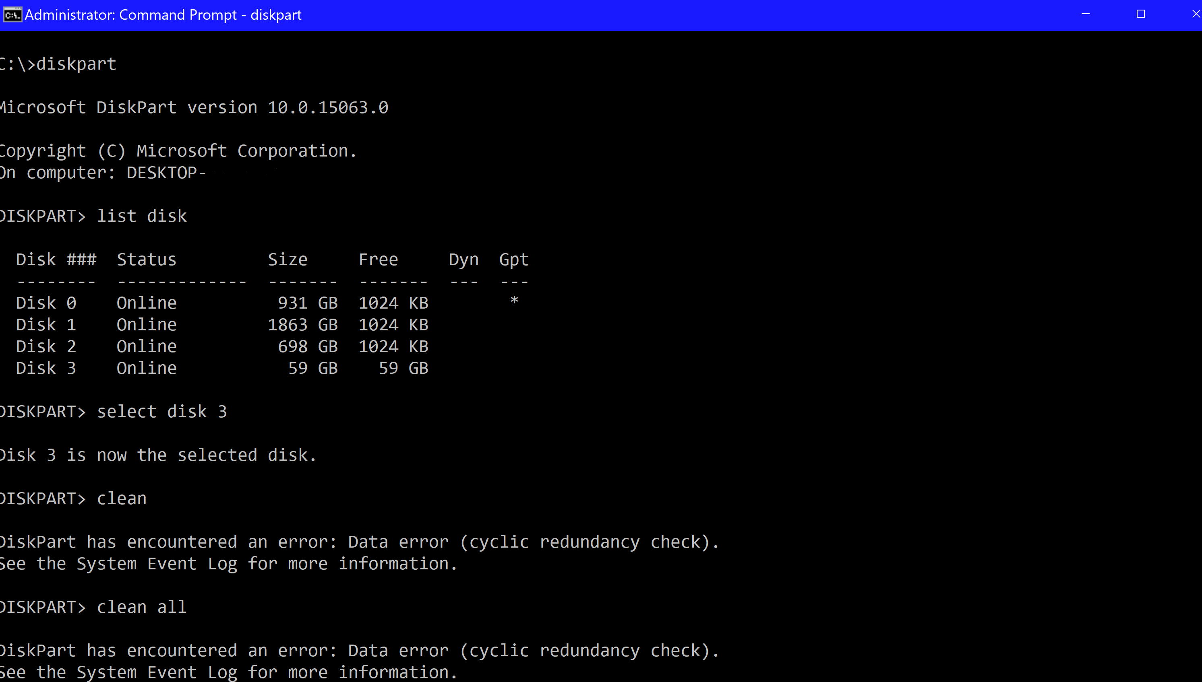Click the window title text 'Administrator: Command Prompt - diskpart'

tap(163, 15)
